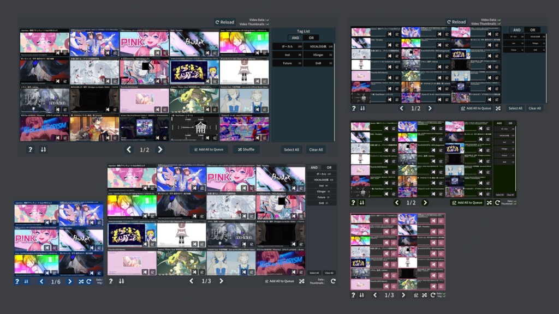Toggle Video Data checkbox in top-right panel
Image resolution: width=559 pixels, height=314 pixels.
coord(499,20)
